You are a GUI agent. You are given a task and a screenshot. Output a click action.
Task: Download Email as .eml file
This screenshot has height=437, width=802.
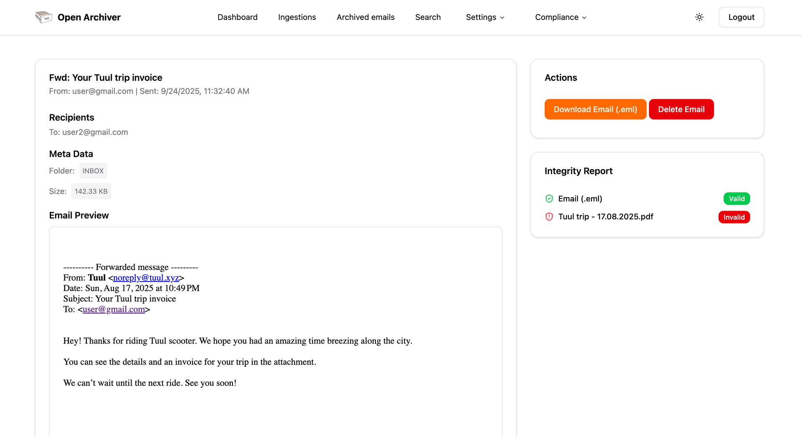[x=595, y=109]
